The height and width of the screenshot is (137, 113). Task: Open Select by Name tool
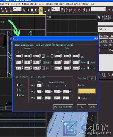point(28,10)
